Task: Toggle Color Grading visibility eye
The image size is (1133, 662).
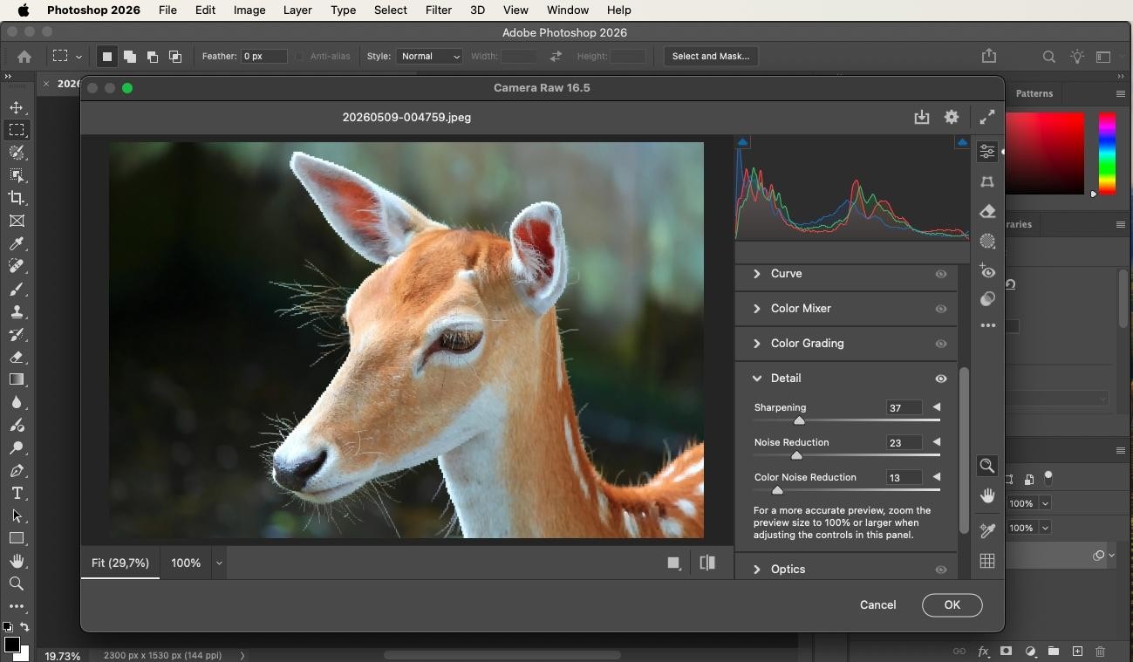Action: point(941,344)
